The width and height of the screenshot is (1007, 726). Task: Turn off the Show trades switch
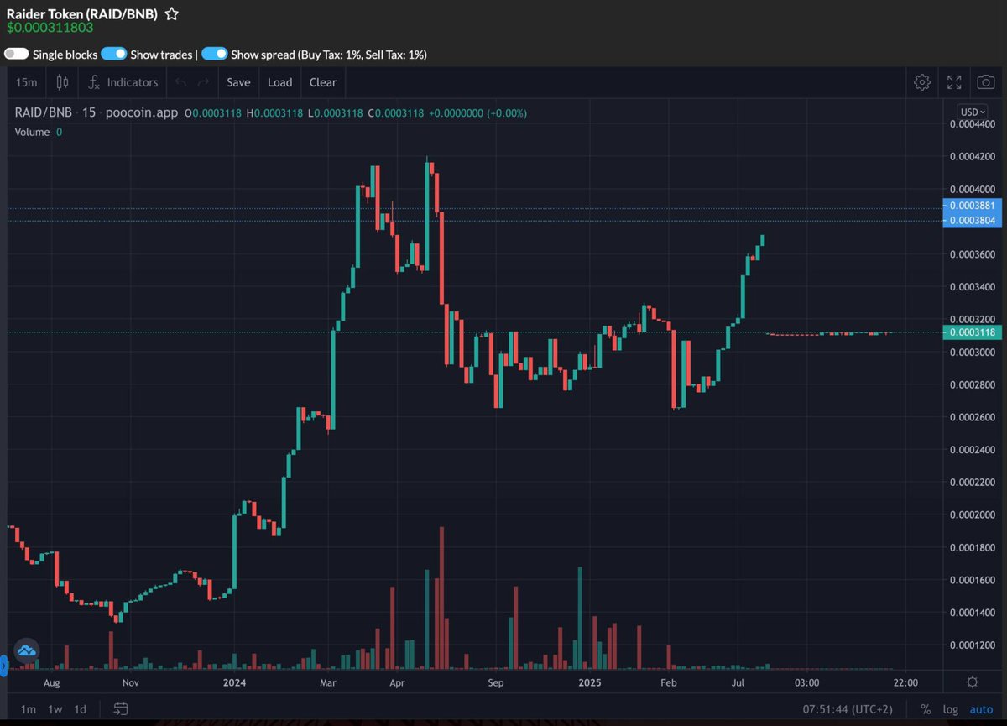pyautogui.click(x=114, y=54)
